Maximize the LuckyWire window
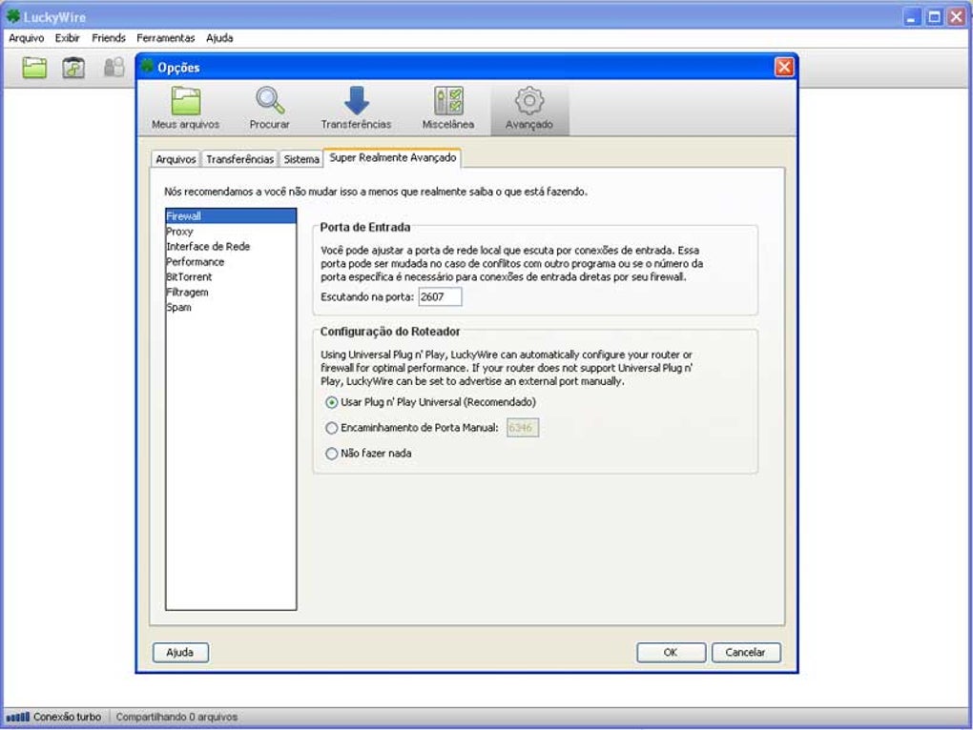 point(935,17)
